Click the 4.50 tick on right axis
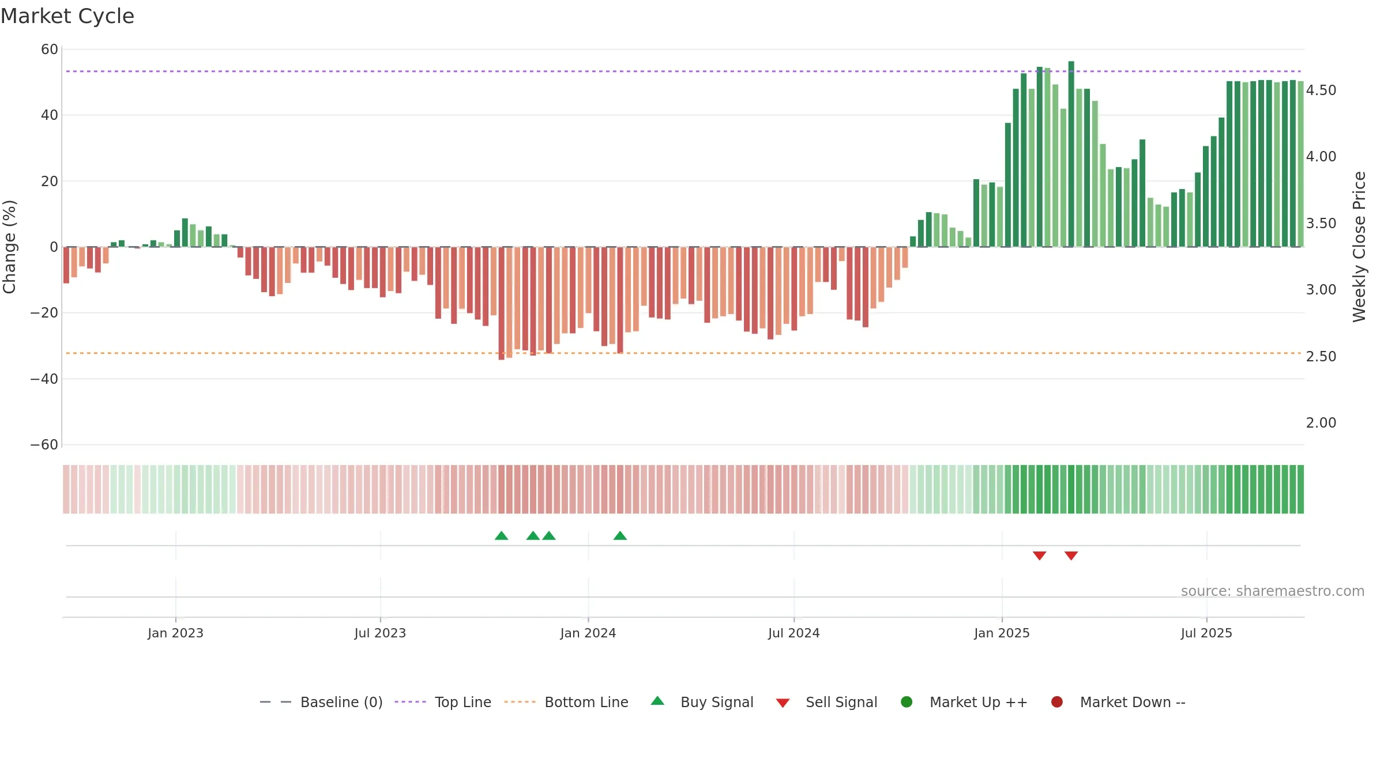This screenshot has width=1384, height=778. [1321, 90]
